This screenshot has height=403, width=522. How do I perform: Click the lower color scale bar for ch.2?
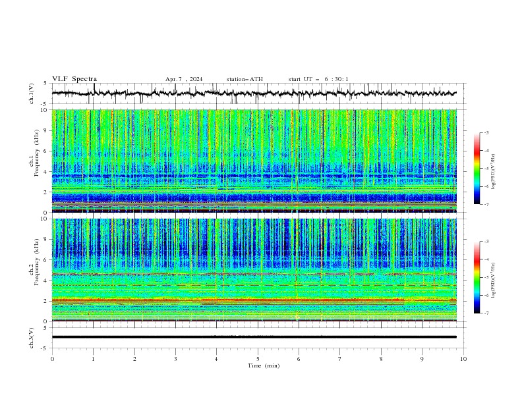point(477,277)
